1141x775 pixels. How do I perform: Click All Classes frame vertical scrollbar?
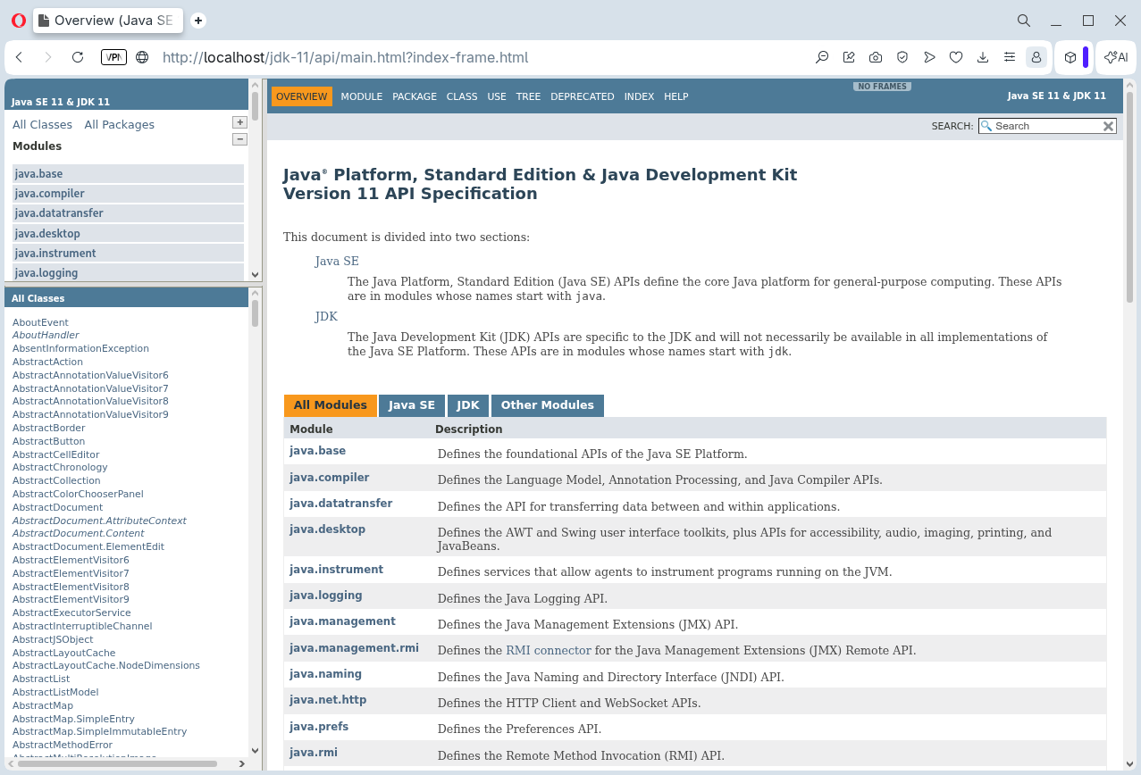pos(255,314)
